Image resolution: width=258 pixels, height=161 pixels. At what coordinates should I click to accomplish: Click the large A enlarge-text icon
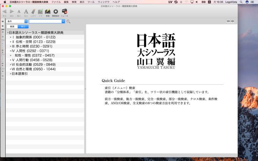click(26, 12)
